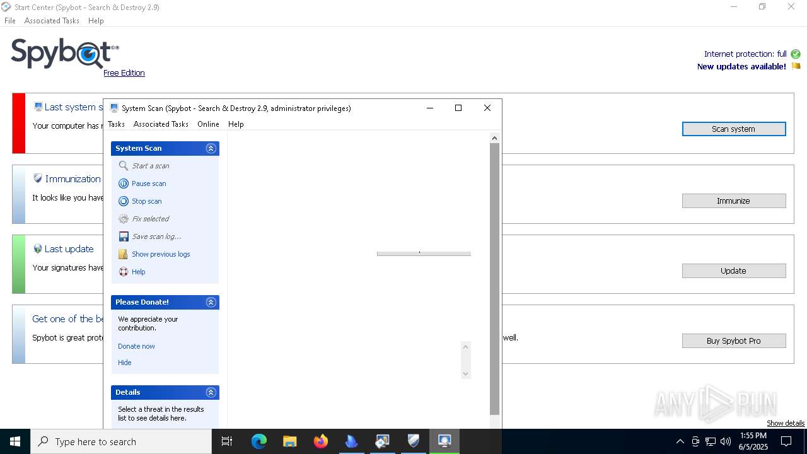Click the Buy Spybot Pro button

[x=734, y=340]
